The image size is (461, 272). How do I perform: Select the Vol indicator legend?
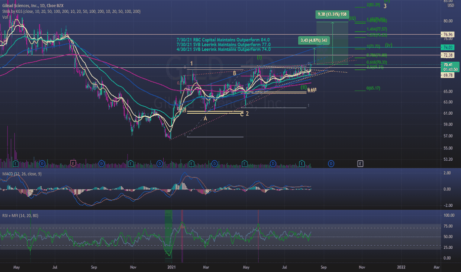5,17
